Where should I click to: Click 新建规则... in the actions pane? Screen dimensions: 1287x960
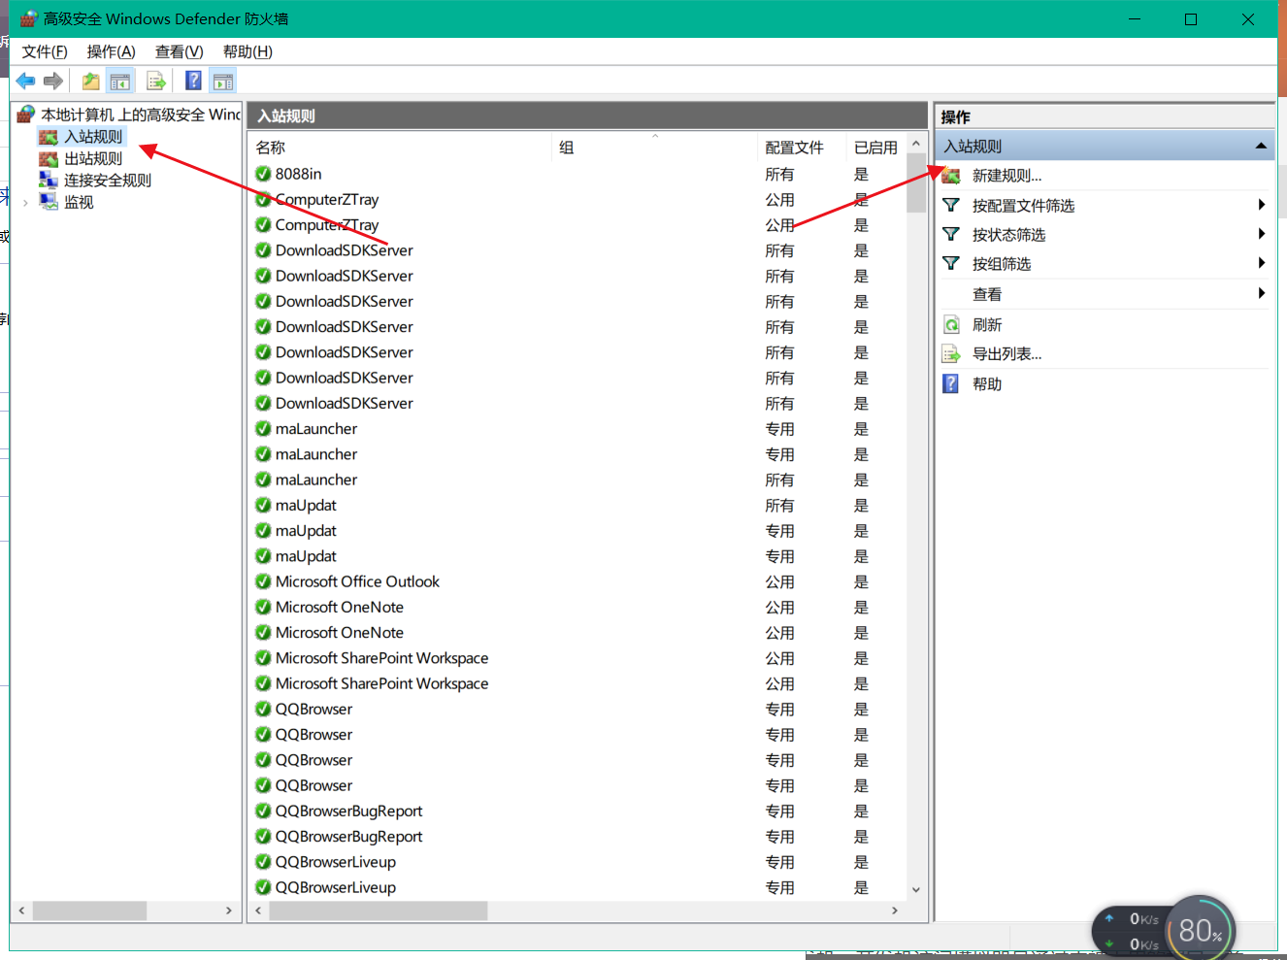tap(1006, 176)
